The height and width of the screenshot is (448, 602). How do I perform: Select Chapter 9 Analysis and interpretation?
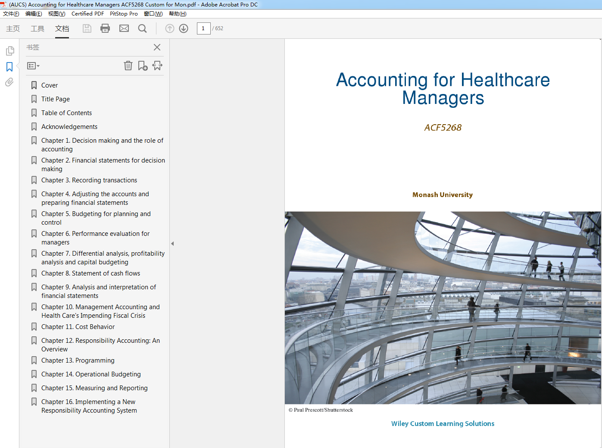[x=99, y=291]
